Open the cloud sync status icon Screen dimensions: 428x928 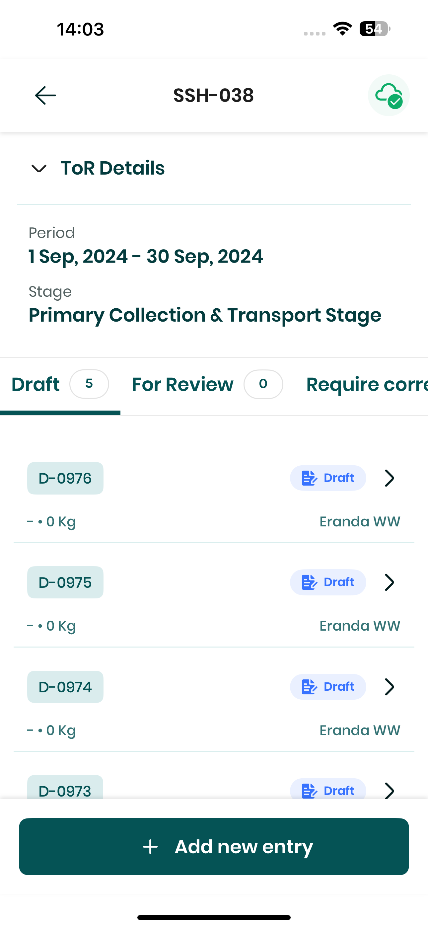click(389, 96)
